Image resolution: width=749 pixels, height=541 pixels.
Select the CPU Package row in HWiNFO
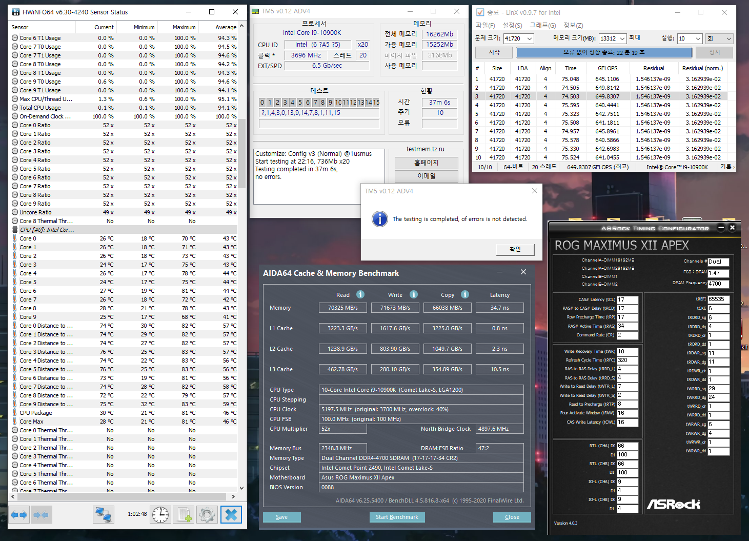pyautogui.click(x=124, y=413)
